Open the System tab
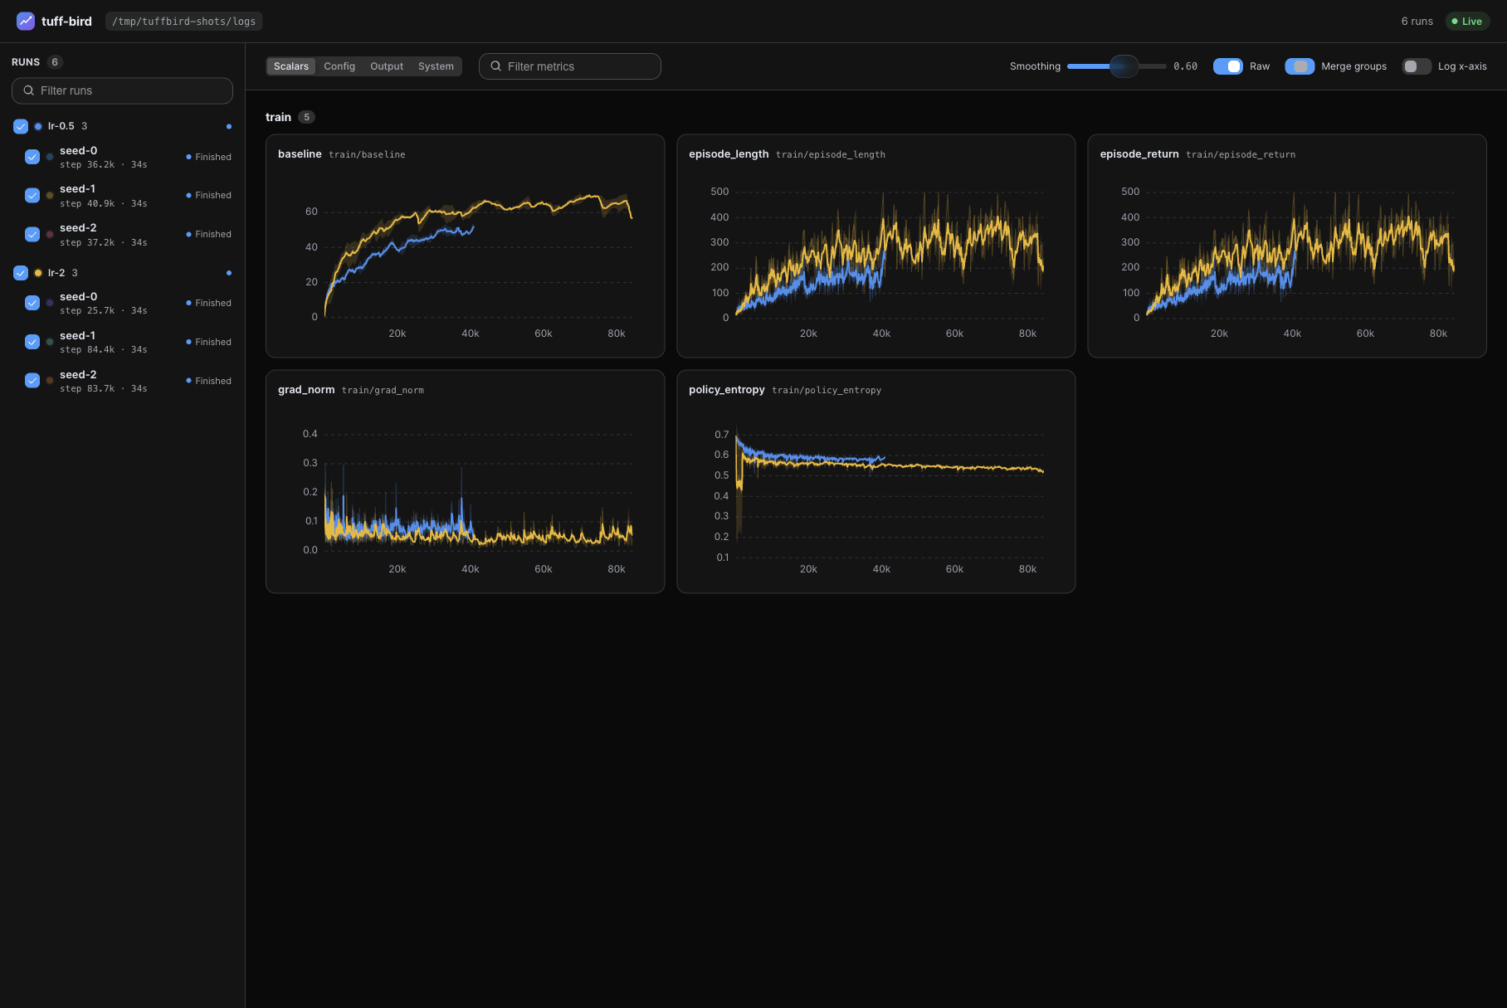1507x1008 pixels. point(436,66)
